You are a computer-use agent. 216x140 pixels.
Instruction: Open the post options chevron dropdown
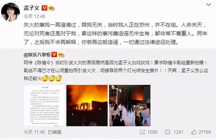[209, 4]
